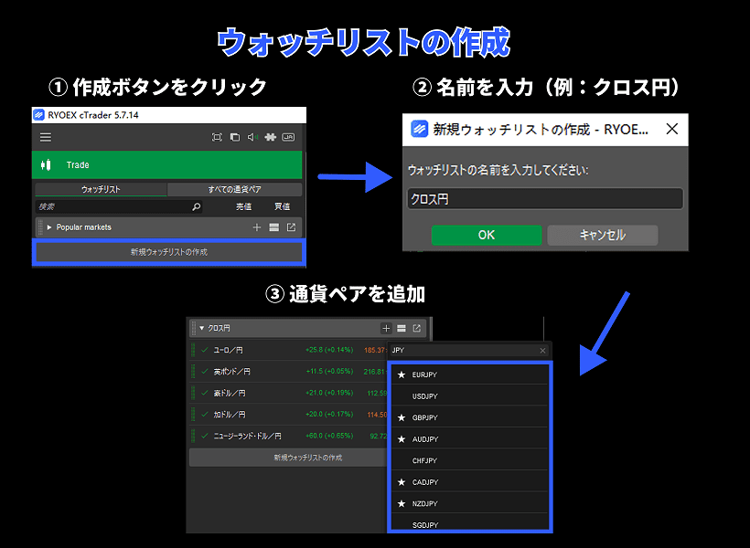Switch row view icon on Popular markets
This screenshot has height=548, width=750.
(274, 227)
